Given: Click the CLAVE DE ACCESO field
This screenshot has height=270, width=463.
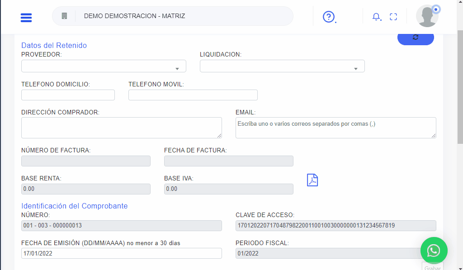Looking at the screenshot, I should [x=335, y=226].
